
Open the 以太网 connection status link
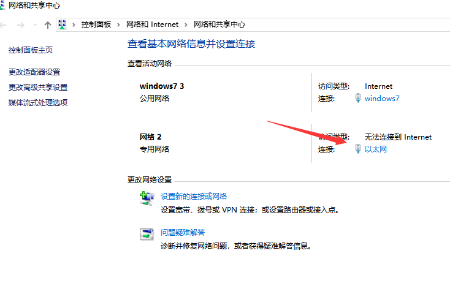coord(376,149)
